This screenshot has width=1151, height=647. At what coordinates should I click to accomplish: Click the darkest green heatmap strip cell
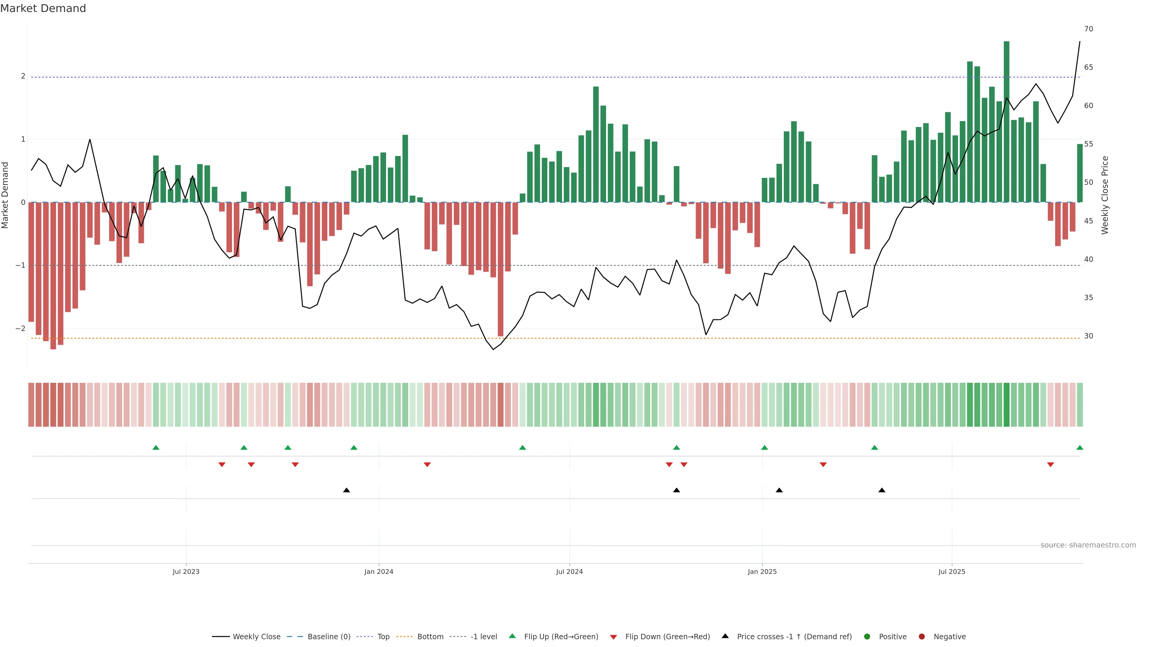click(x=1007, y=405)
